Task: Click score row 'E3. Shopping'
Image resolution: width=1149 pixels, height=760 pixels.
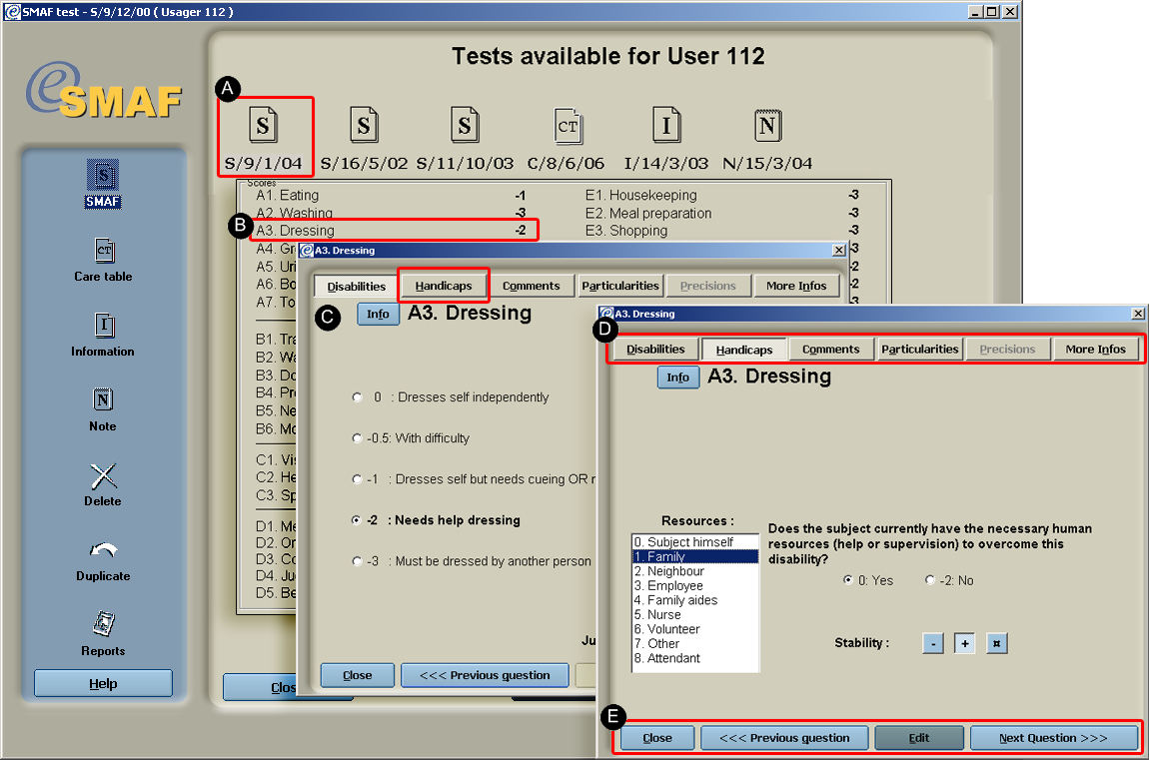Action: click(x=721, y=231)
